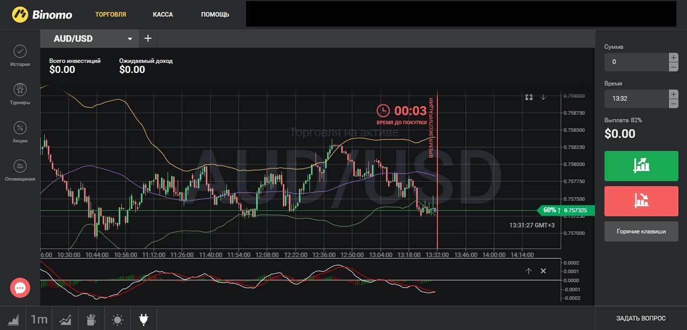This screenshot has height=330, width=687.
Task: Add a new asset tab with plus
Action: click(x=148, y=39)
